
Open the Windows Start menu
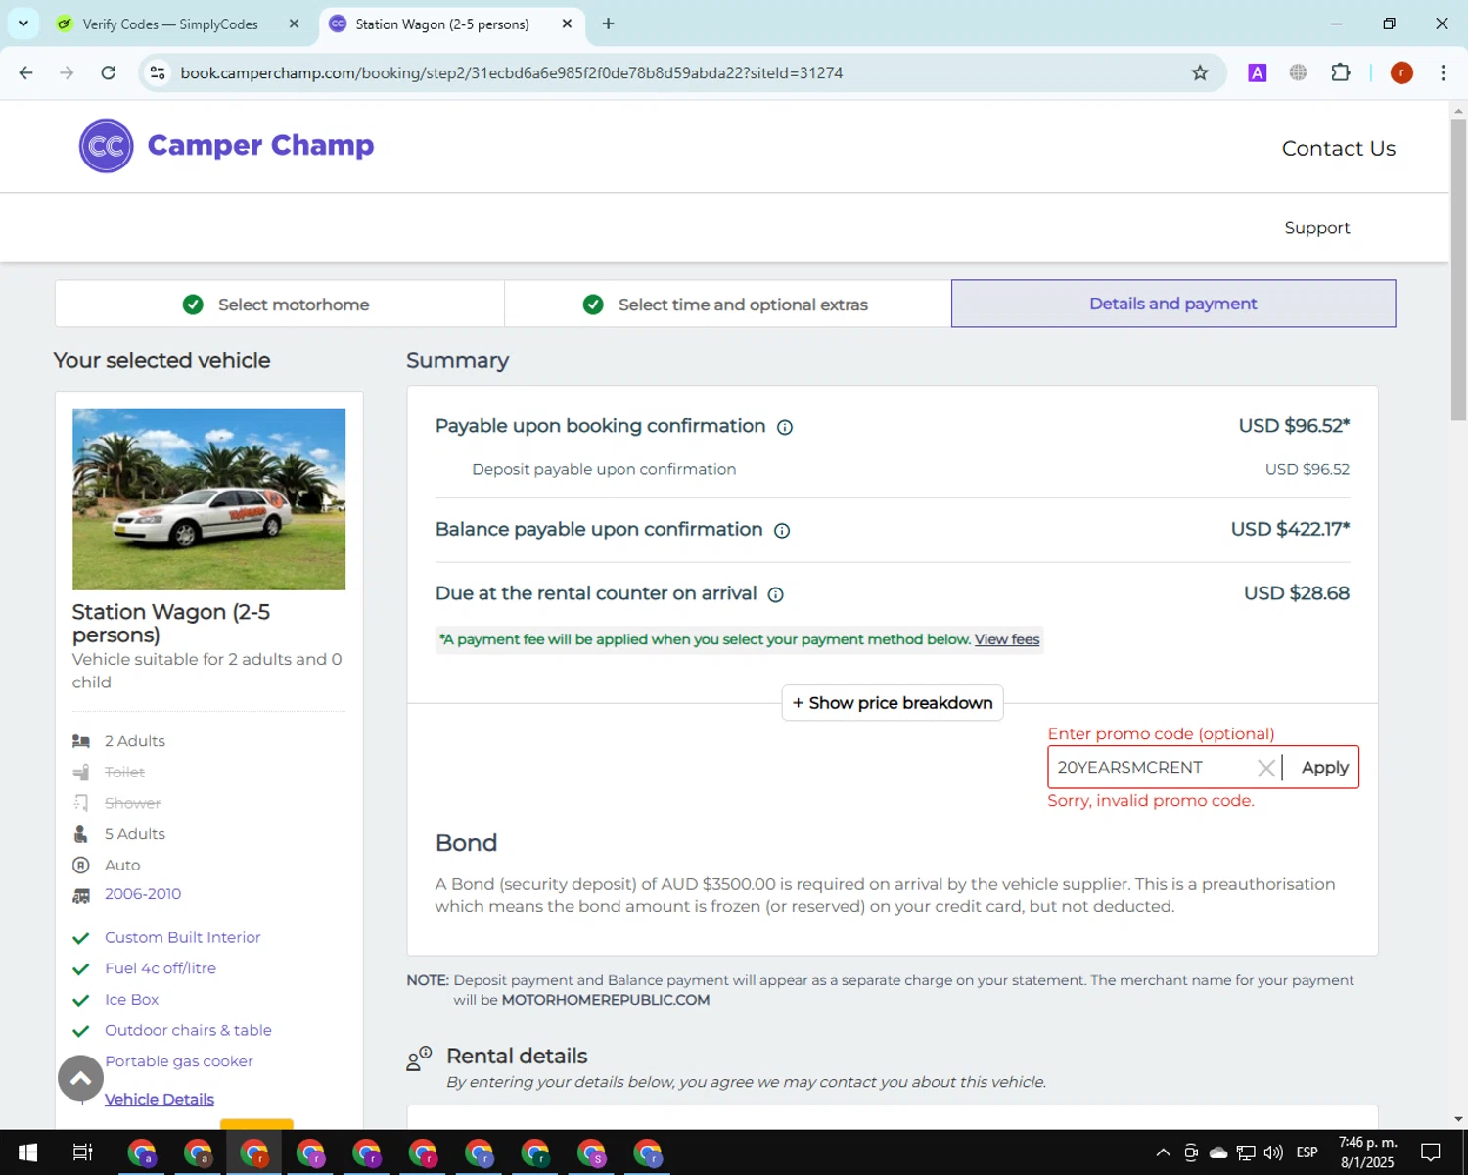[x=27, y=1152]
